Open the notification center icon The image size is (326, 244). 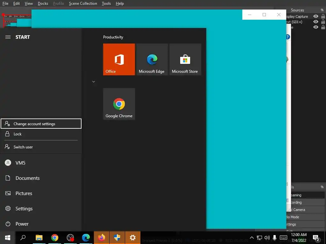coord(316,238)
